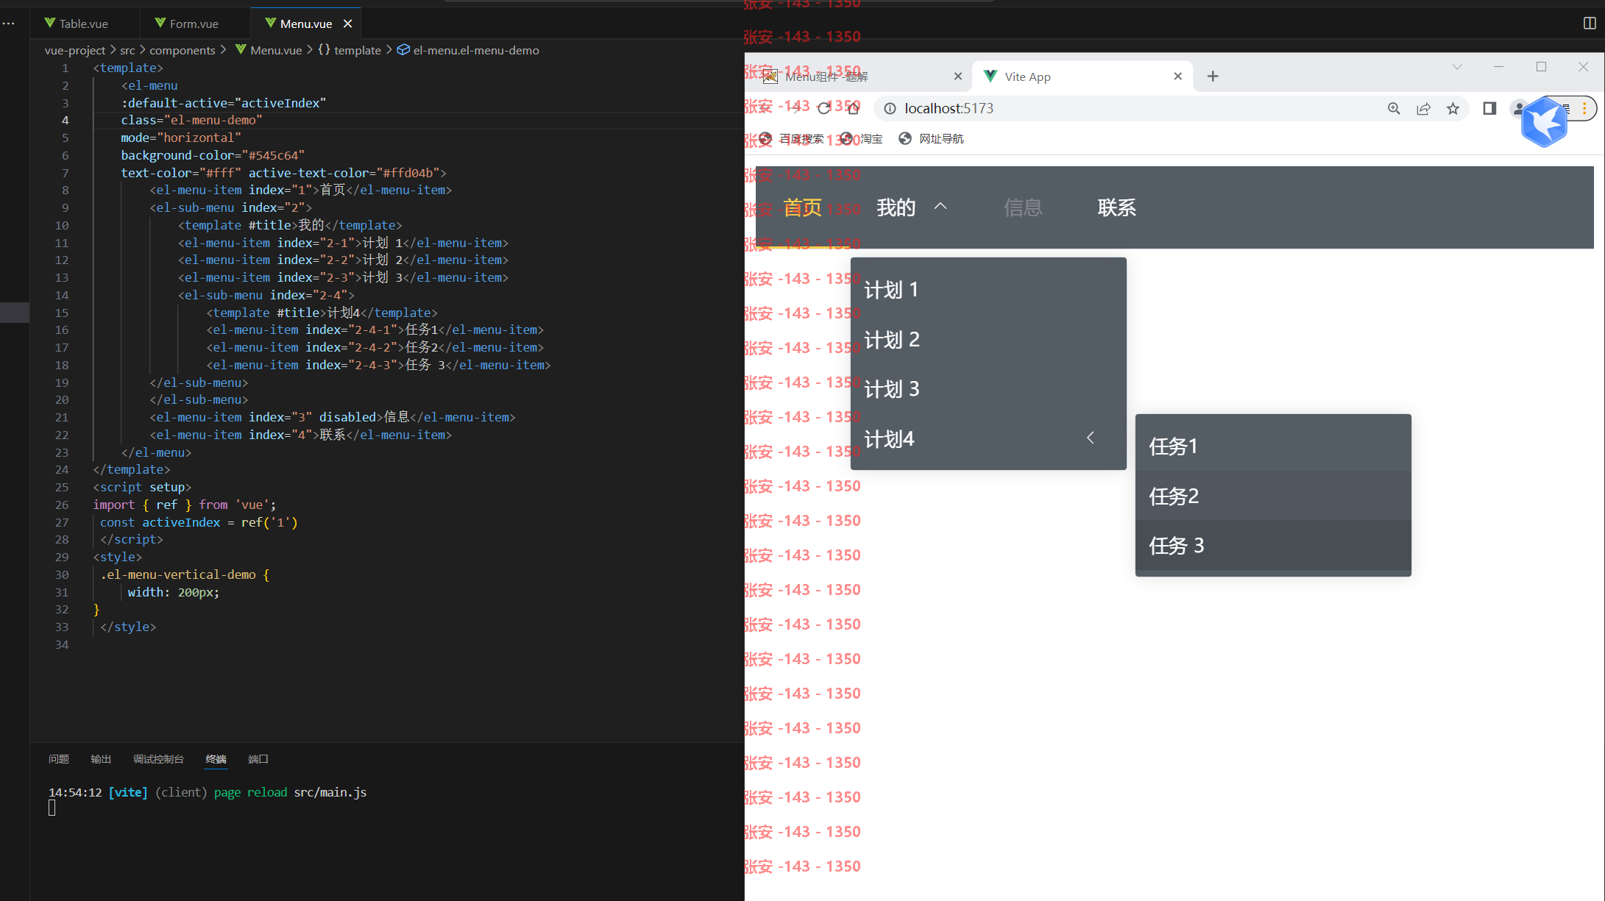Open a new browser tab

tap(1213, 76)
